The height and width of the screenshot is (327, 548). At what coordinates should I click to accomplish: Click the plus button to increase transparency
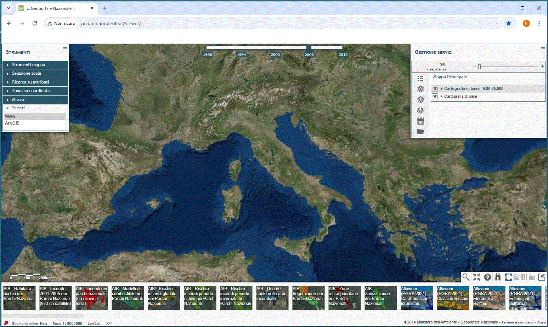point(542,66)
